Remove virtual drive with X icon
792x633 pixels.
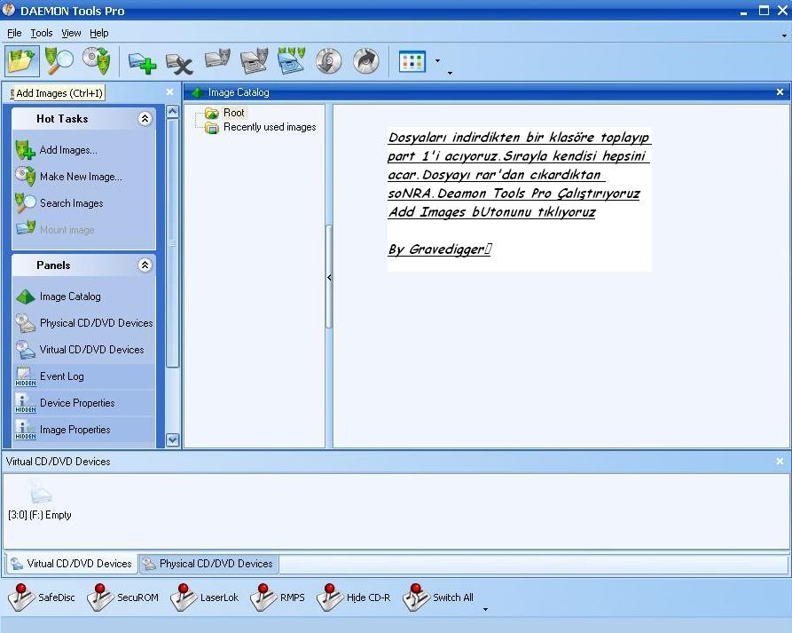(179, 63)
